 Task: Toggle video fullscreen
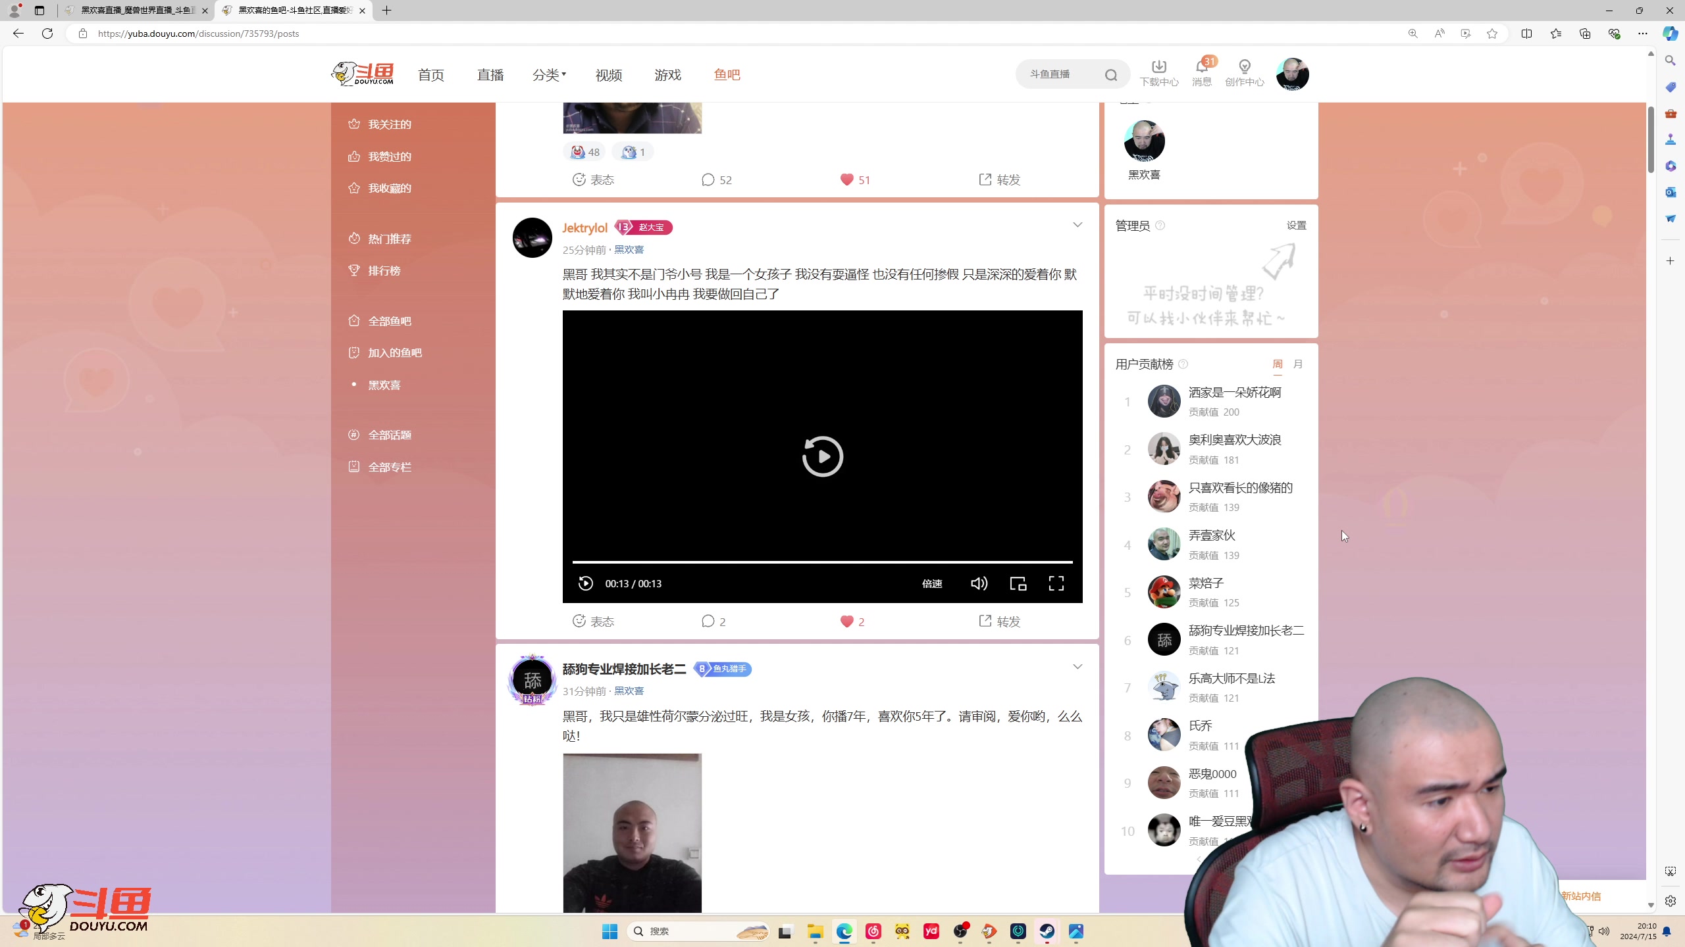[x=1056, y=583]
